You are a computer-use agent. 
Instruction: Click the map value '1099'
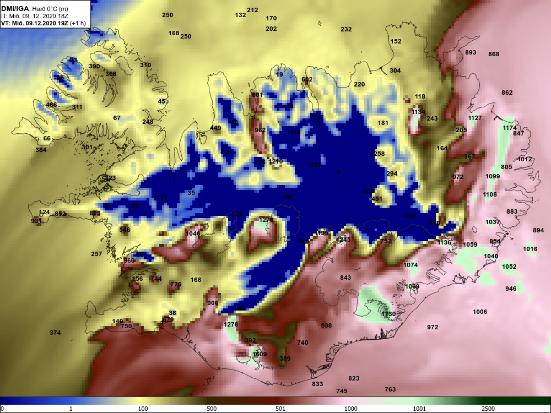point(492,176)
